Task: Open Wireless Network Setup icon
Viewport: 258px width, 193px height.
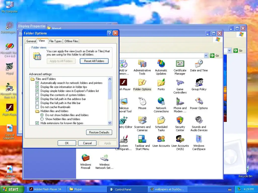Action: [x=104, y=162]
